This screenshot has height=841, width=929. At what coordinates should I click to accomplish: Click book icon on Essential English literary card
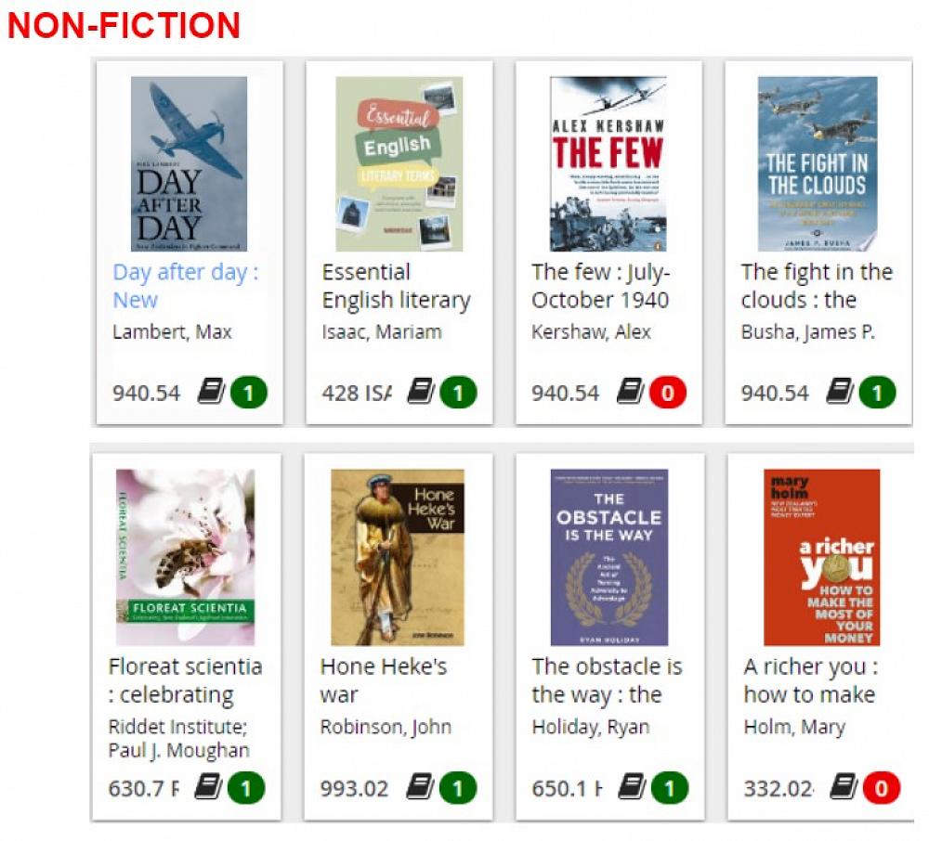[421, 392]
